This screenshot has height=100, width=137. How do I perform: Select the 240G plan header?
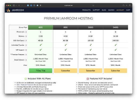pyautogui.click(x=116, y=27)
